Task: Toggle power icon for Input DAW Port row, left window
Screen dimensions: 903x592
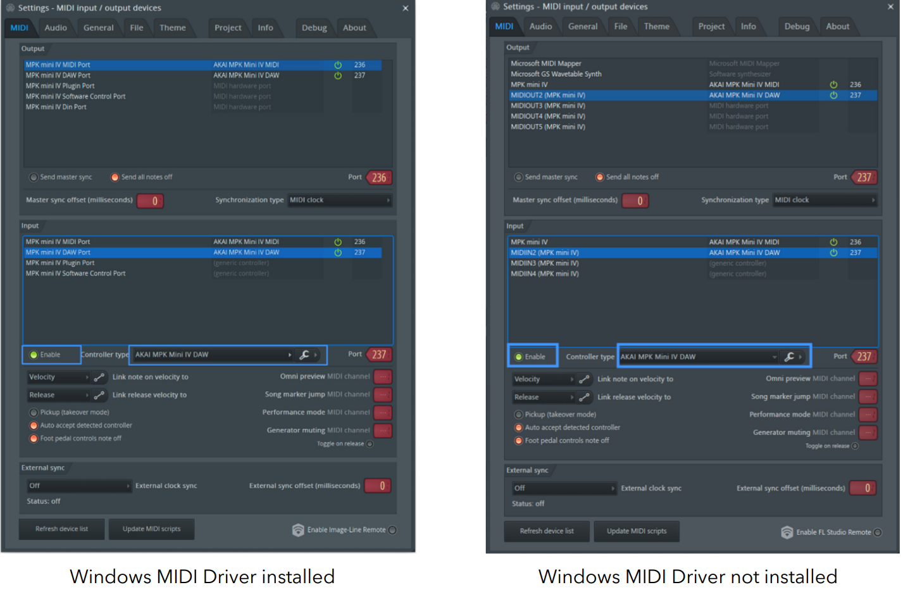Action: click(338, 253)
